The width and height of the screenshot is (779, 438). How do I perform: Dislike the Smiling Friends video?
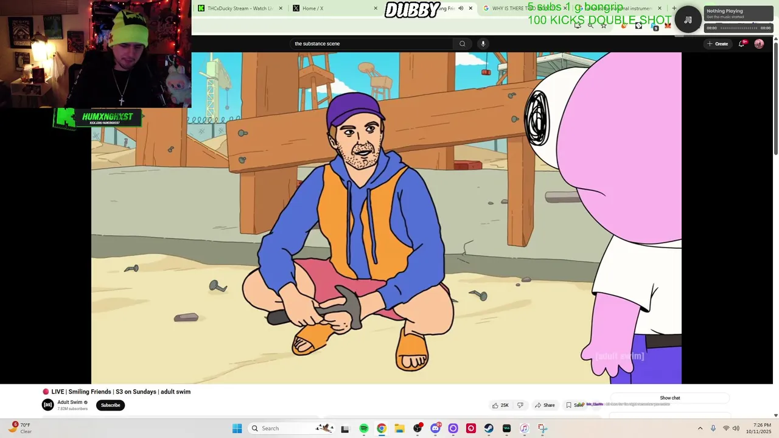pyautogui.click(x=520, y=405)
